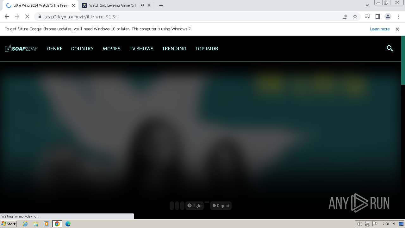The height and width of the screenshot is (228, 405).
Task: Switch to Little Wing 2024 tab
Action: coord(40,5)
